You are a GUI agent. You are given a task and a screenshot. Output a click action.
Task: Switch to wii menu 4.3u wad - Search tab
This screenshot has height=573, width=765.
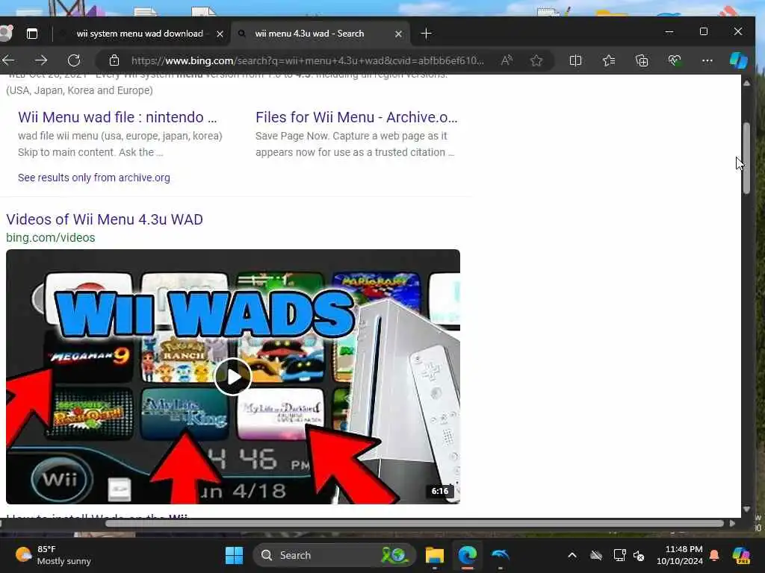coord(309,34)
